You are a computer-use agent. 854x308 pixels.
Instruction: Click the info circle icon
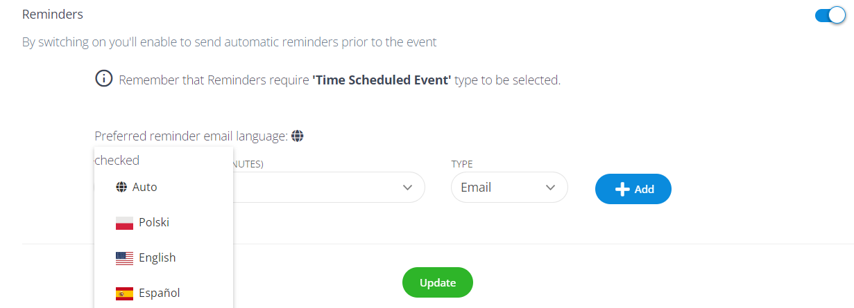tap(103, 79)
